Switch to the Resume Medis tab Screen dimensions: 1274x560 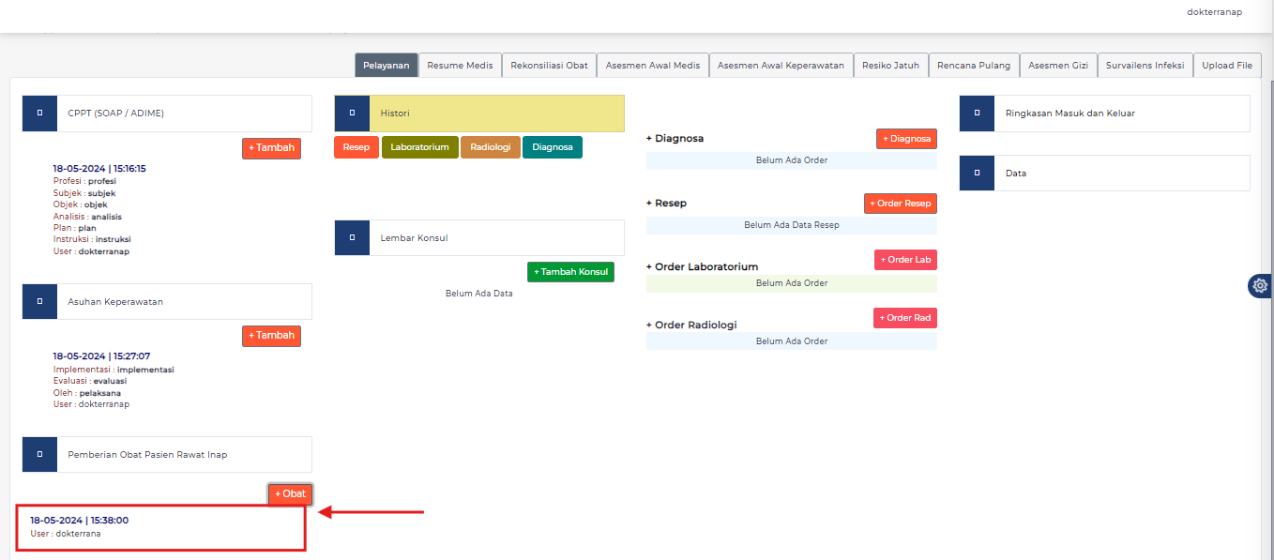[460, 66]
